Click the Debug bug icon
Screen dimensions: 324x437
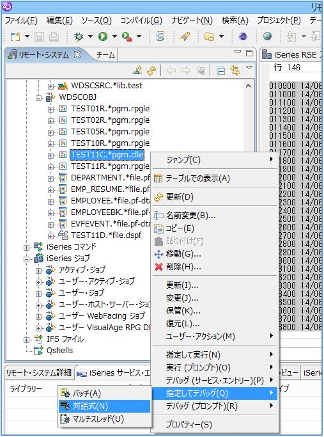[x=79, y=36]
